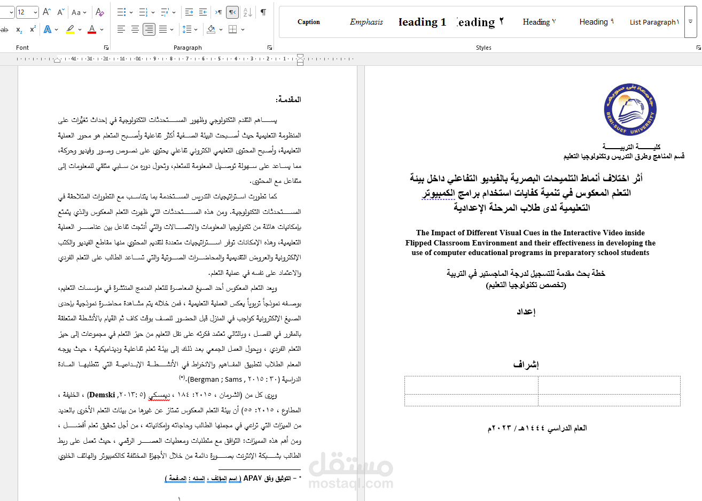Click the underlined word الكمبيوتر in title

438,193
